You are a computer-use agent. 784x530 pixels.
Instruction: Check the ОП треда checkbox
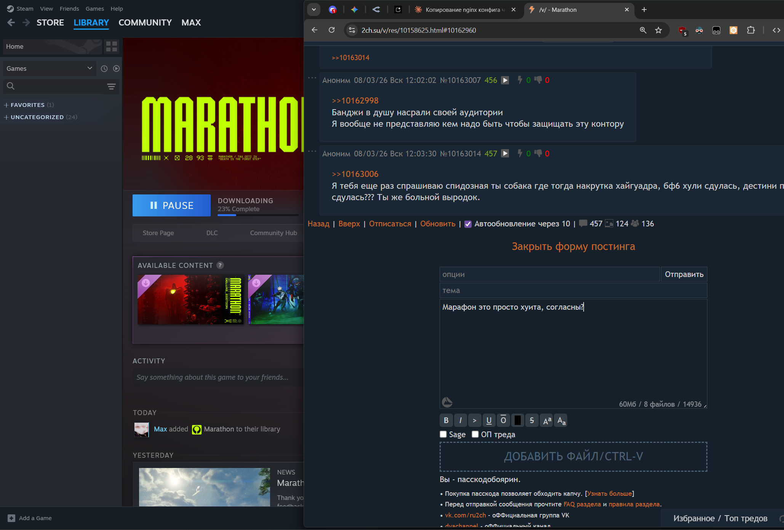pyautogui.click(x=475, y=434)
